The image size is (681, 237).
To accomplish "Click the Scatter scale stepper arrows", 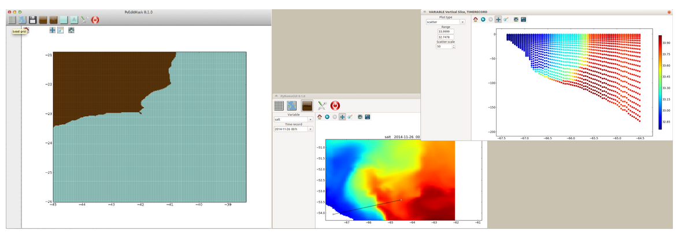I will pyautogui.click(x=453, y=46).
